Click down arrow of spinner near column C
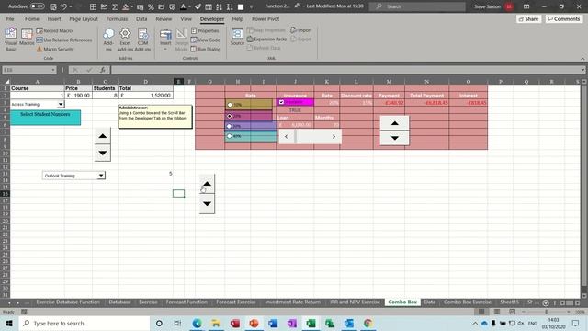This screenshot has width=588, height=331. point(102,154)
